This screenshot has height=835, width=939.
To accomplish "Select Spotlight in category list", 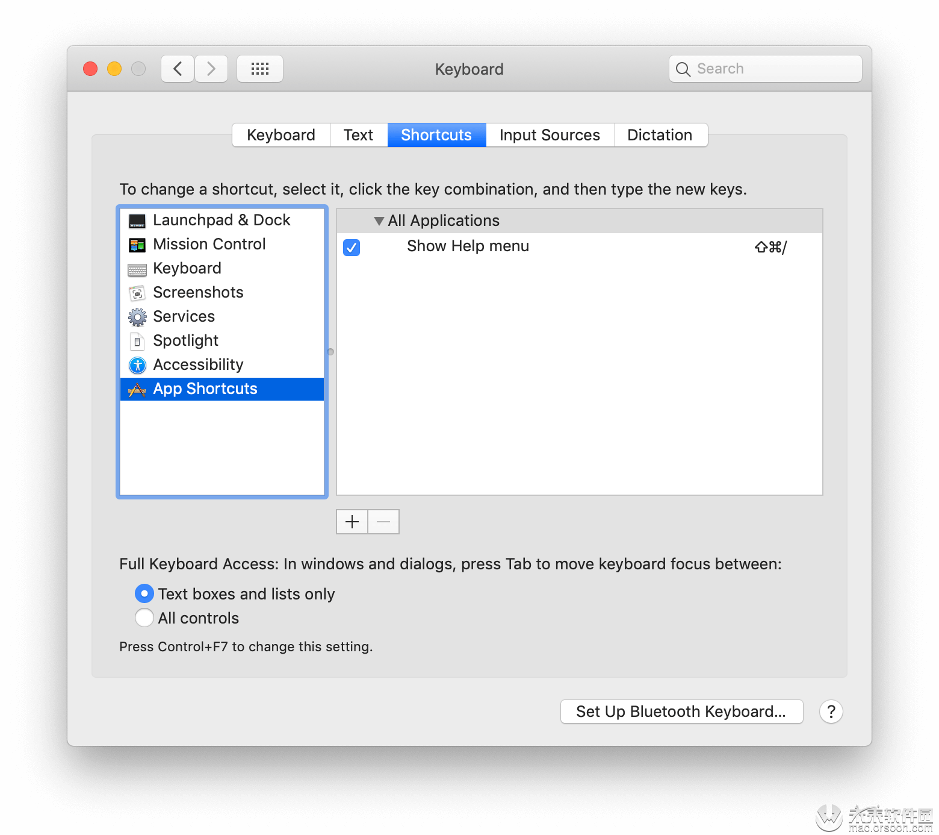I will (222, 341).
